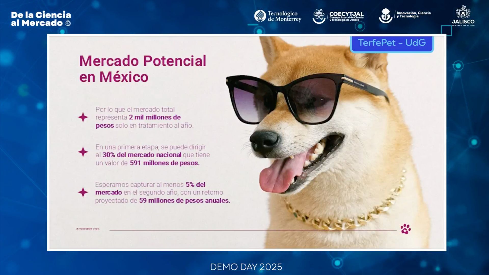
Task: Click the '2 mil millones de pesos' text
Action: (155, 117)
